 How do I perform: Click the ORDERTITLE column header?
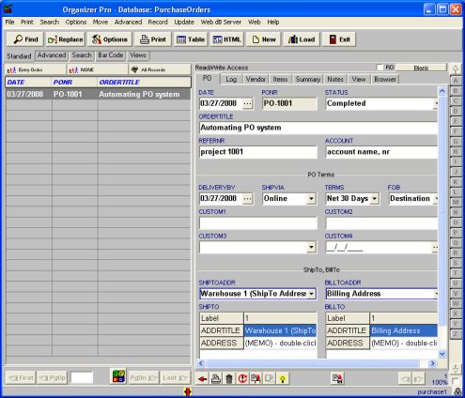click(x=144, y=82)
